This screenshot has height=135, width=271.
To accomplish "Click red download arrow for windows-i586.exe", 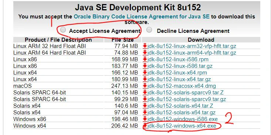I will tap(145, 119).
